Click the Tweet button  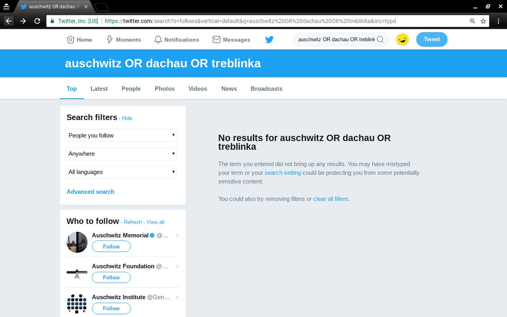[x=432, y=39]
